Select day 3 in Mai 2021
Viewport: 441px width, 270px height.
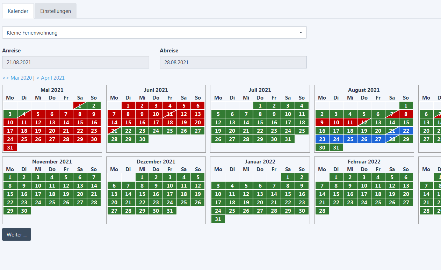[10, 114]
